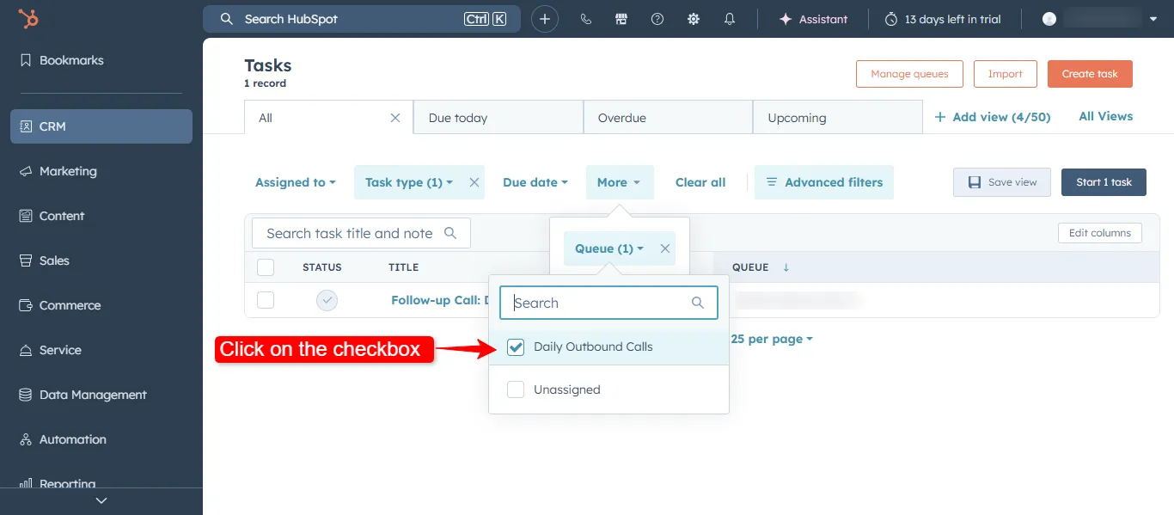Screen dimensions: 1174x515
Task: Open the help question mark icon
Action: coord(657,19)
